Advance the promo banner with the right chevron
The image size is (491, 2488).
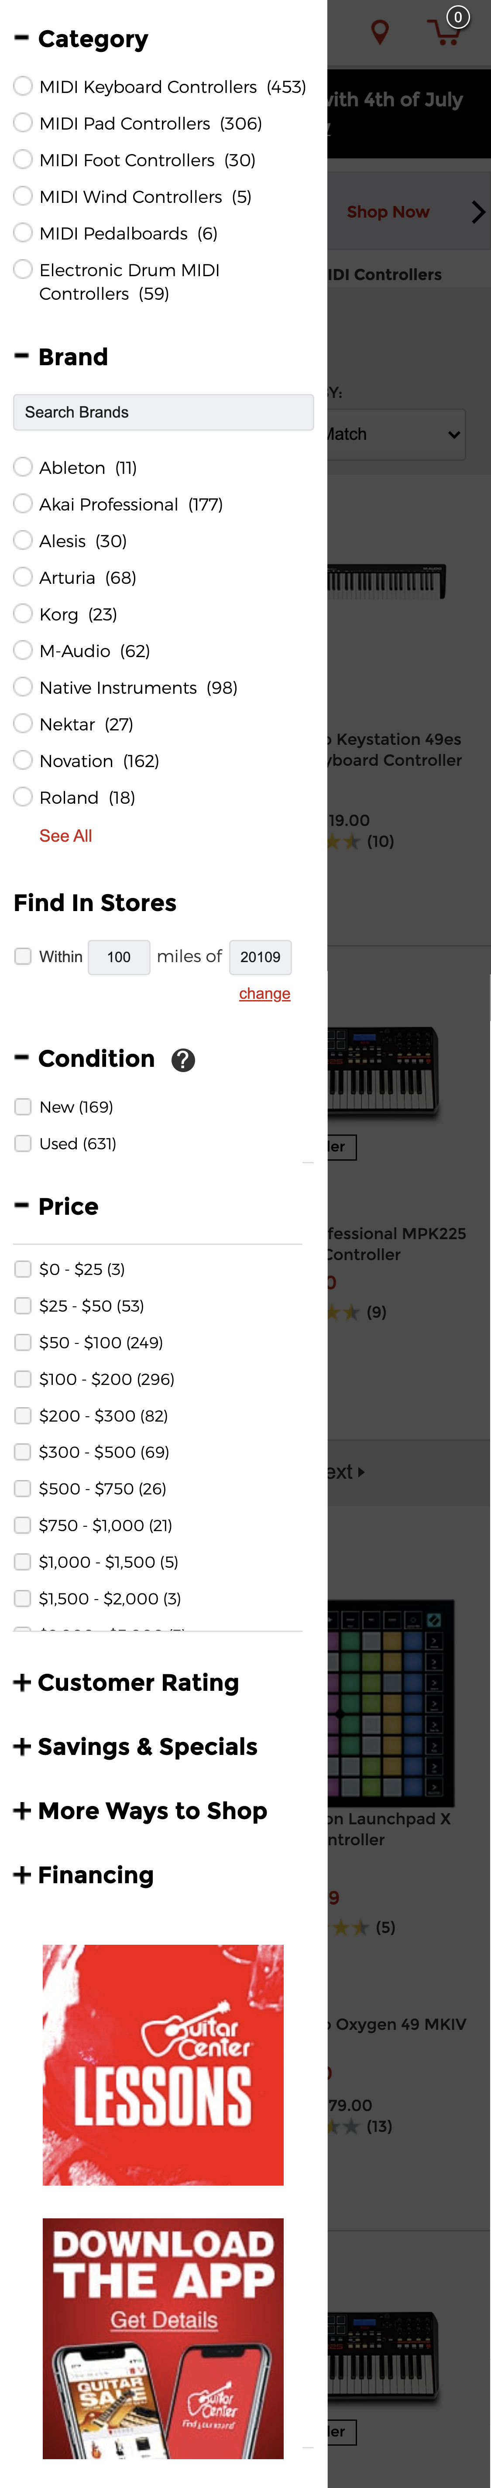477,212
